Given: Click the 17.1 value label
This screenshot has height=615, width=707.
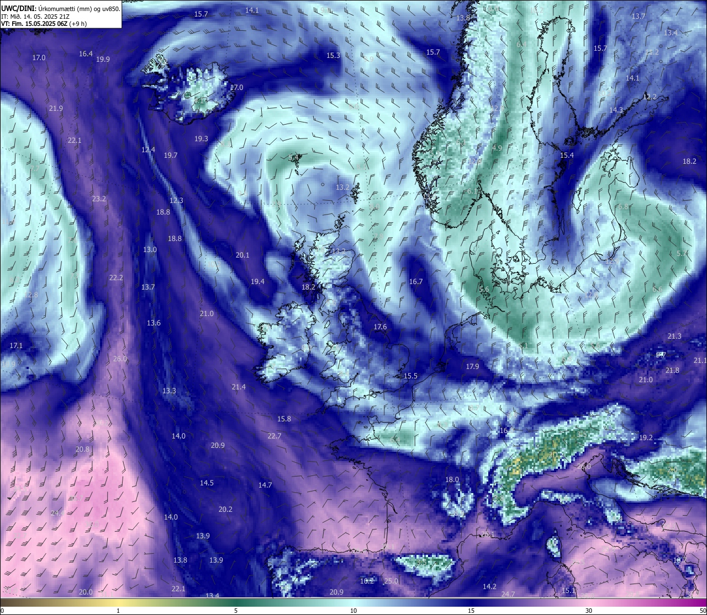Looking at the screenshot, I should 16,345.
